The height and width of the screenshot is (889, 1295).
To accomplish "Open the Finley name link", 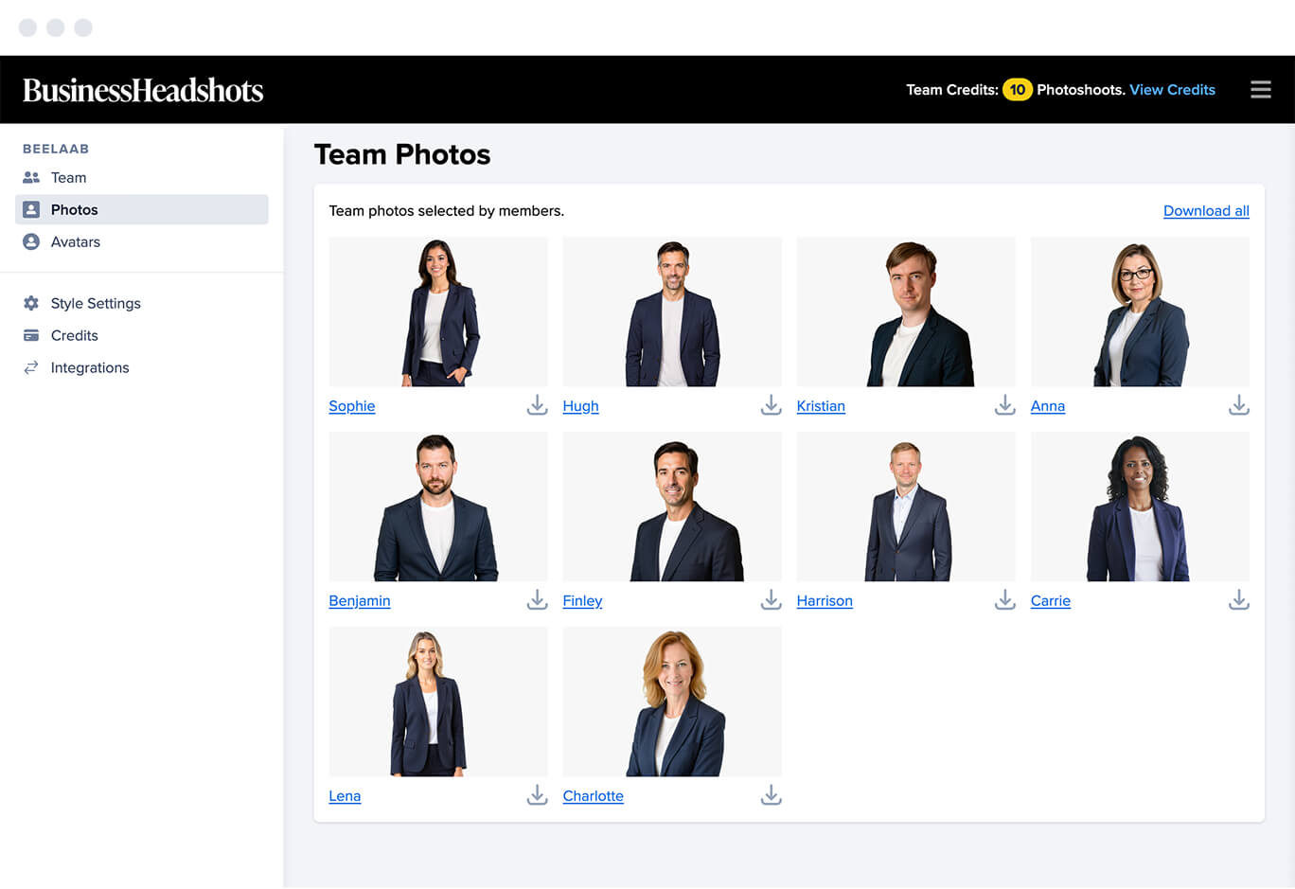I will click(582, 600).
